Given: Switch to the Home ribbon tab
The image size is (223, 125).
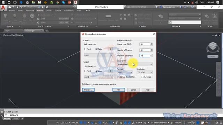Looking at the screenshot, I should (12, 10).
